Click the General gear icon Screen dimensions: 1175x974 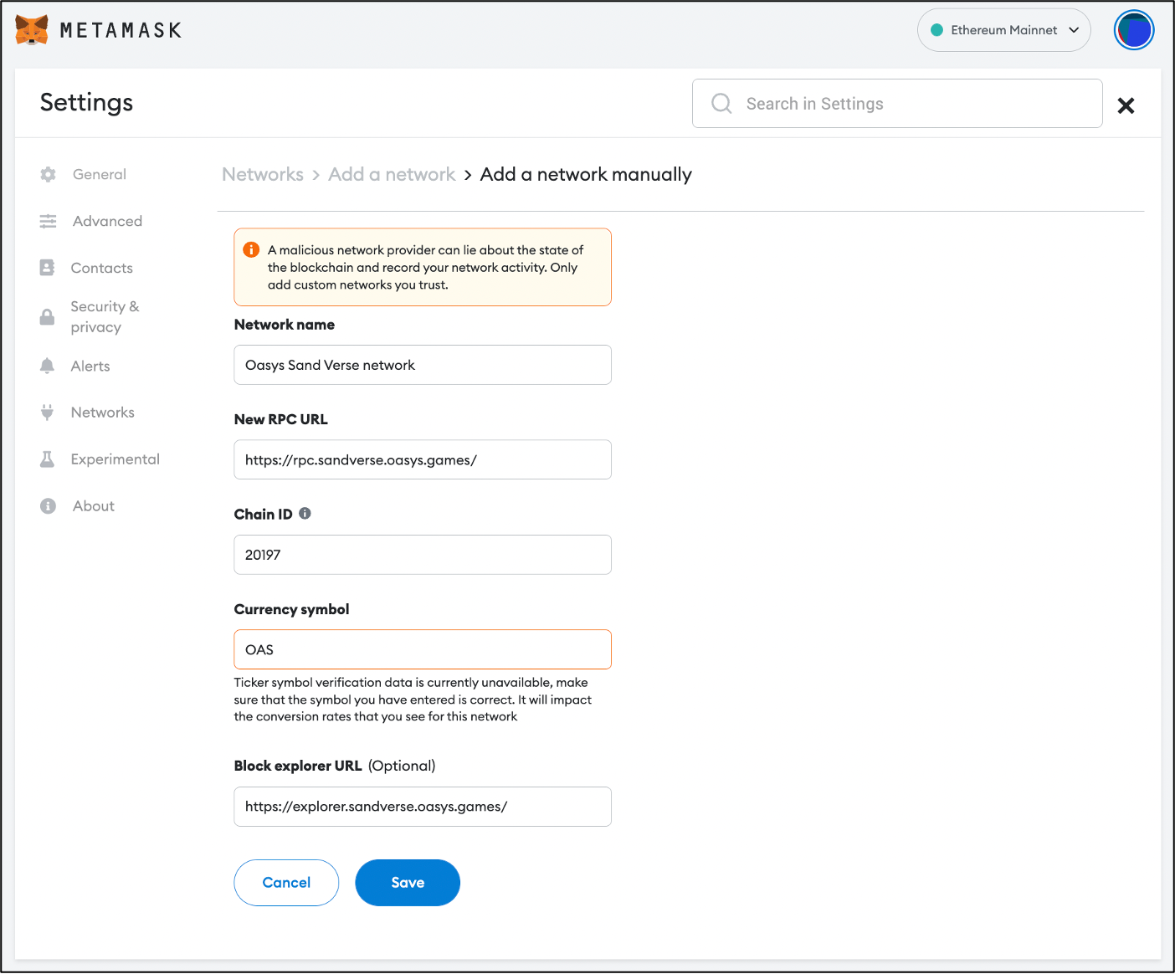coord(48,174)
